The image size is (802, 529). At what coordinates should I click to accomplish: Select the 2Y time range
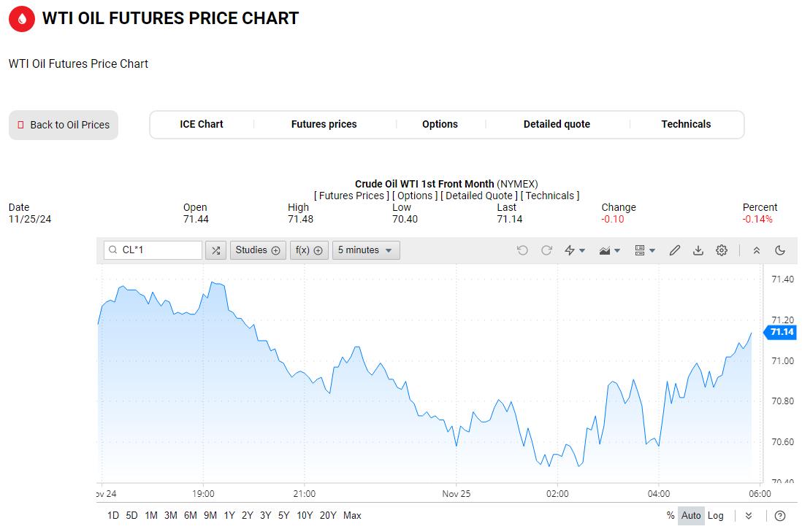pos(248,516)
